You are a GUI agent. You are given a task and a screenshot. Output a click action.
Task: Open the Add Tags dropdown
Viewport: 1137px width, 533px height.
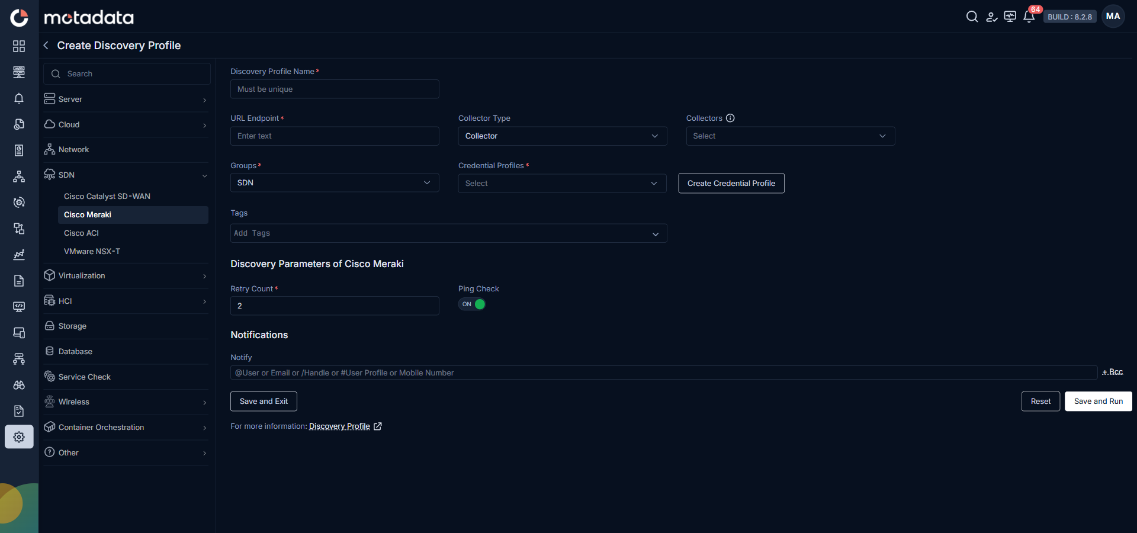point(449,233)
